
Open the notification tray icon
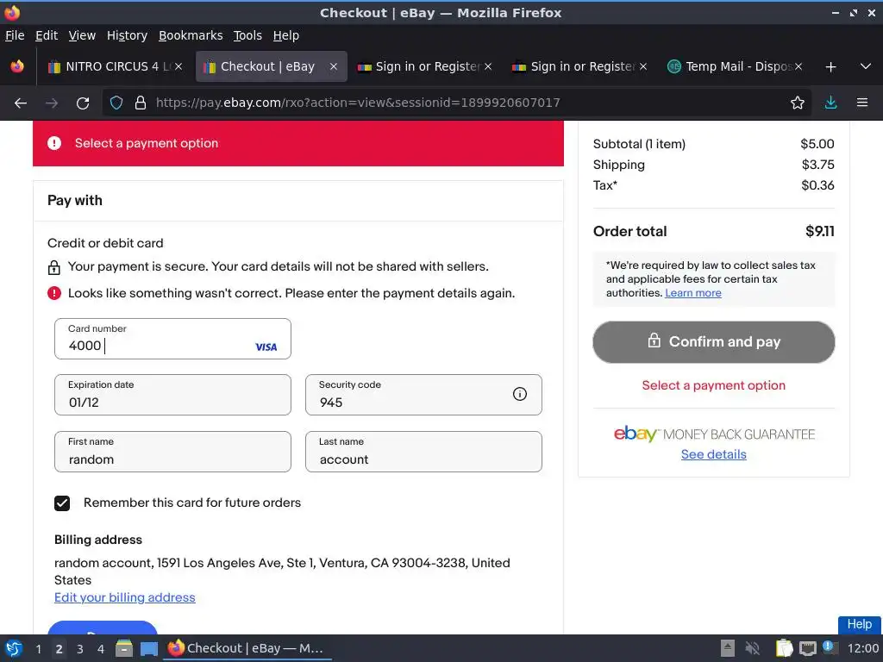[830, 647]
